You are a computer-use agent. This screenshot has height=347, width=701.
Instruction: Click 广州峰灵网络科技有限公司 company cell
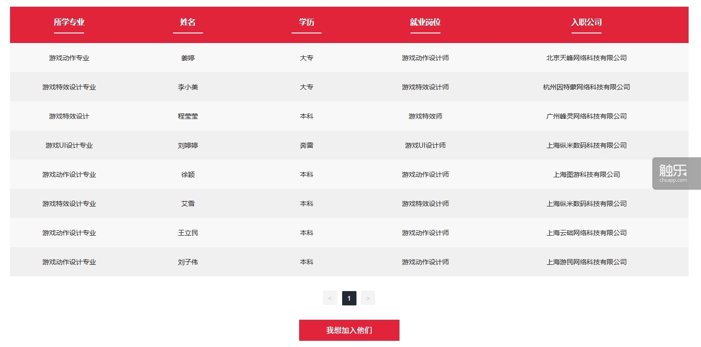[586, 116]
